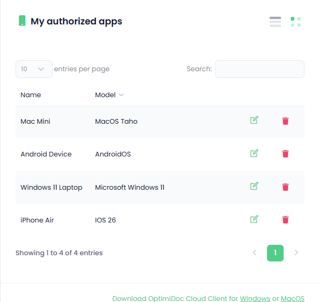Download the MacOS cloud client
The width and height of the screenshot is (320, 302).
292,298
